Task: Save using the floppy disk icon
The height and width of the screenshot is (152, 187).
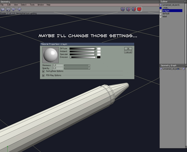Action: [8, 9]
